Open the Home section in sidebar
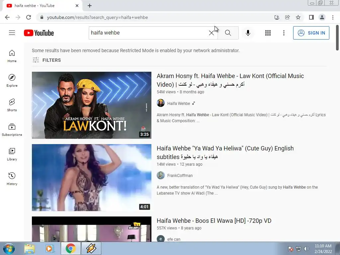Image resolution: width=340 pixels, height=255 pixels. point(12,56)
